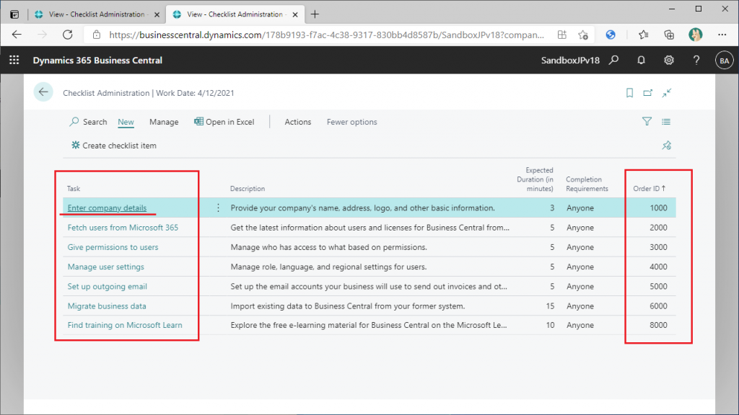
Task: Select Order ID value 8000
Action: click(658, 325)
